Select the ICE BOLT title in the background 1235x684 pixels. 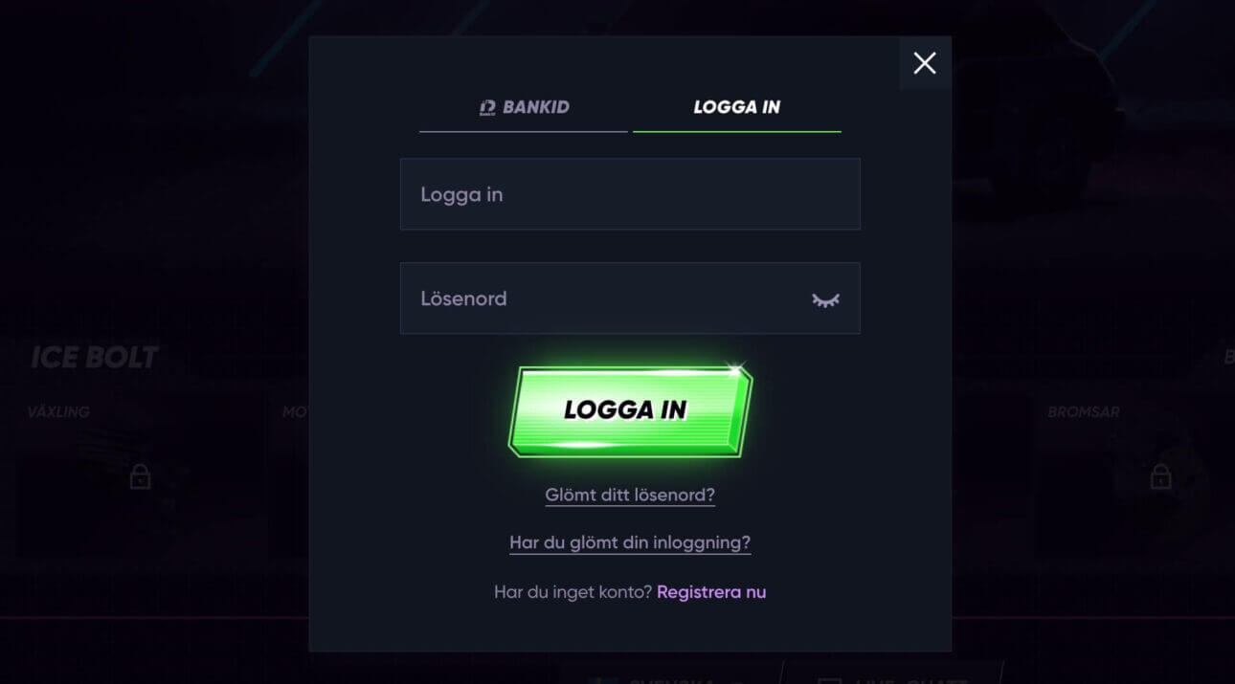pyautogui.click(x=95, y=358)
